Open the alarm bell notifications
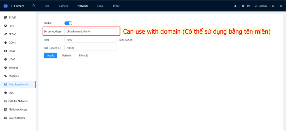The image size is (286, 131). 235,6
